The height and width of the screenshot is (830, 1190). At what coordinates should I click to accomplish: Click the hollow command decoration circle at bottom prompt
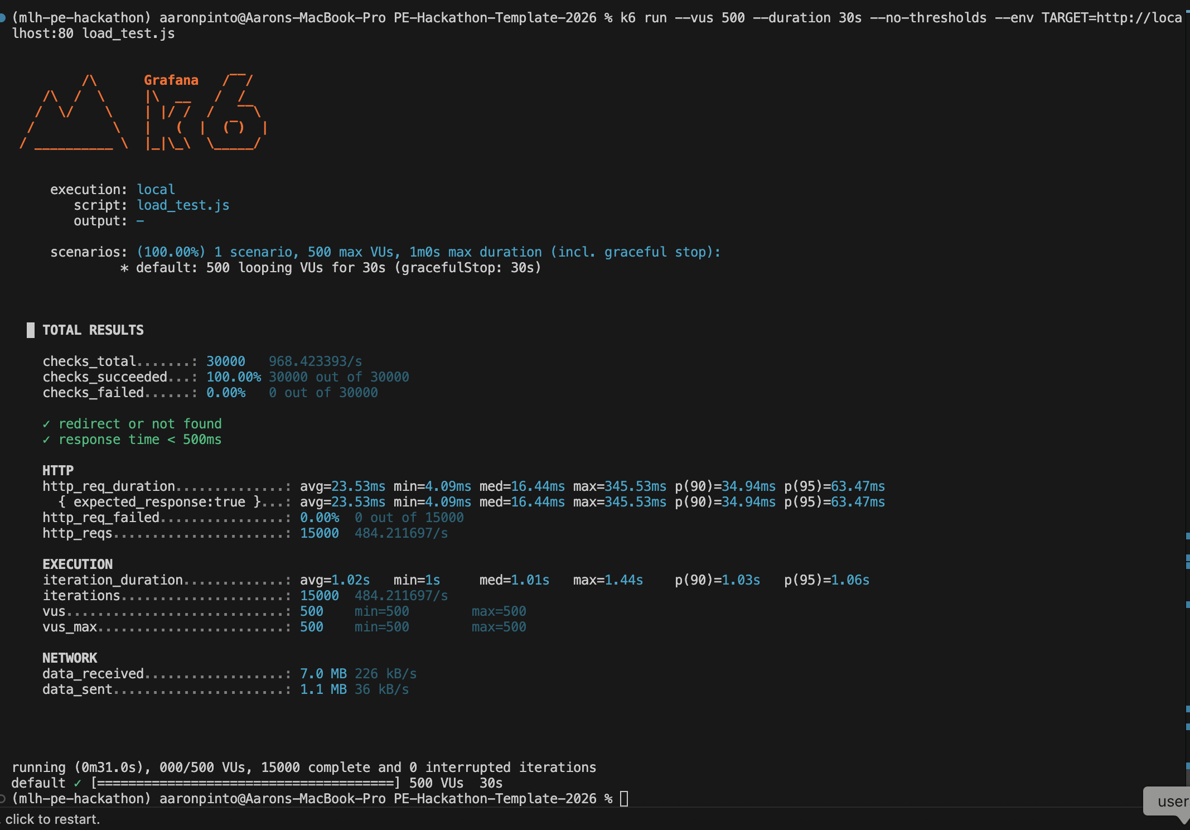point(3,799)
